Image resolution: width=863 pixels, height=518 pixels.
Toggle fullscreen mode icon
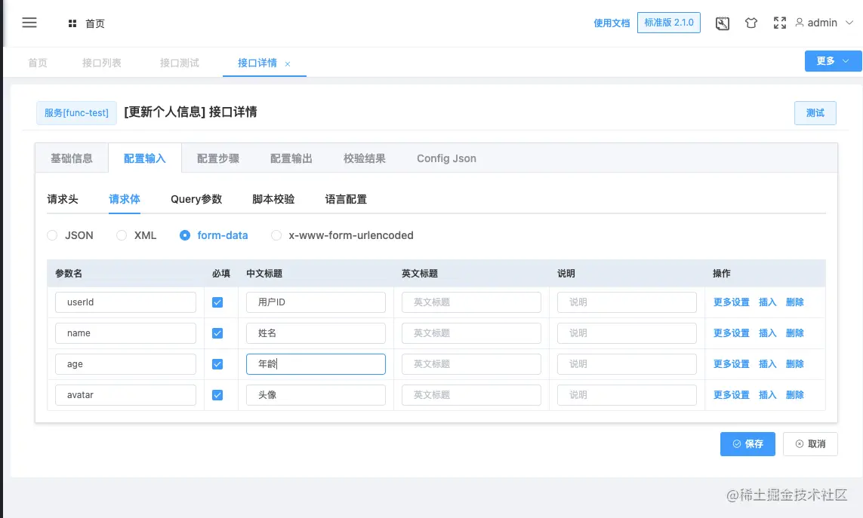point(779,23)
